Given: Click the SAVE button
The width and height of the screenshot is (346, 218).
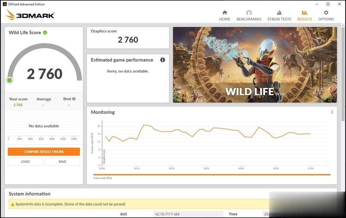Looking at the screenshot, I should [62, 162].
